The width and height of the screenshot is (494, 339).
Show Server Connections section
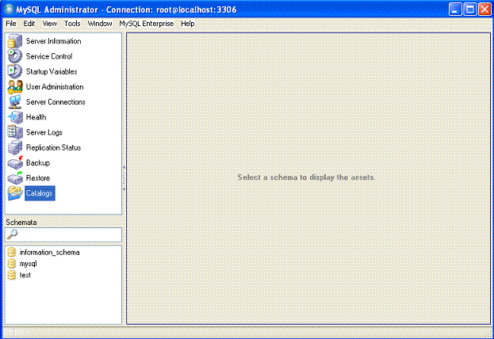pyautogui.click(x=56, y=101)
